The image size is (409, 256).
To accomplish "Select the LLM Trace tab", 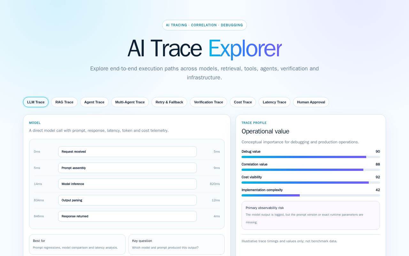I will 36,102.
